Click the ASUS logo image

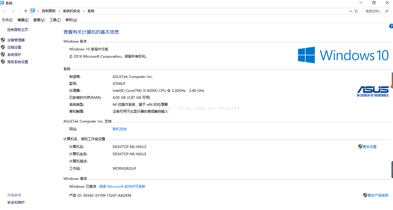[x=373, y=91]
